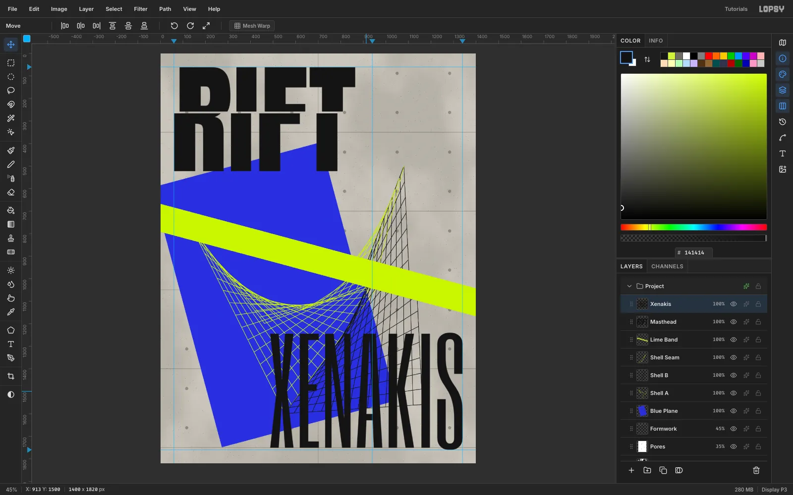Hide the Formwork layer
Screen dimensions: 793x495
pyautogui.click(x=734, y=429)
